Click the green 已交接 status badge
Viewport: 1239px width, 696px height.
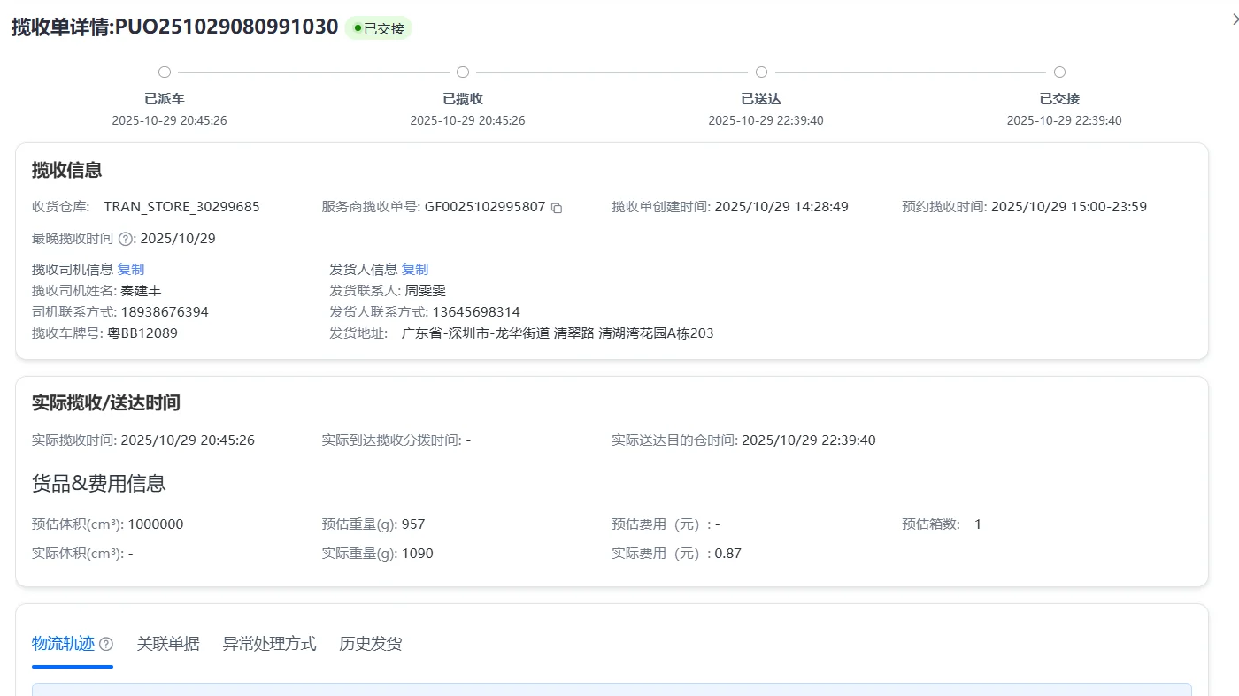[379, 28]
